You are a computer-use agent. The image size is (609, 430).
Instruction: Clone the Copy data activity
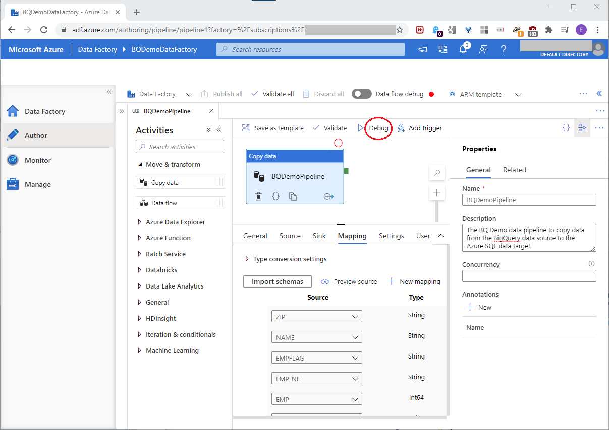tap(293, 196)
